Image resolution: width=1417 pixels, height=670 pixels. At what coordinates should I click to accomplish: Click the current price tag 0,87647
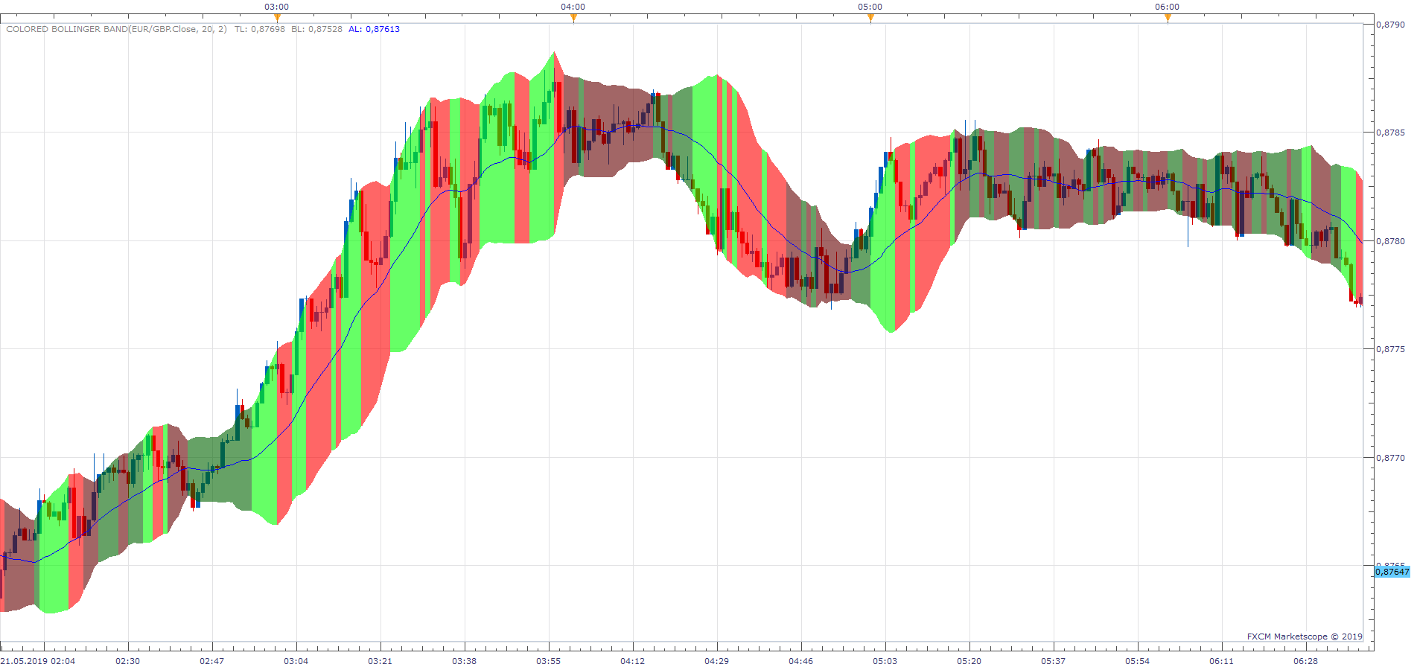(x=1392, y=572)
